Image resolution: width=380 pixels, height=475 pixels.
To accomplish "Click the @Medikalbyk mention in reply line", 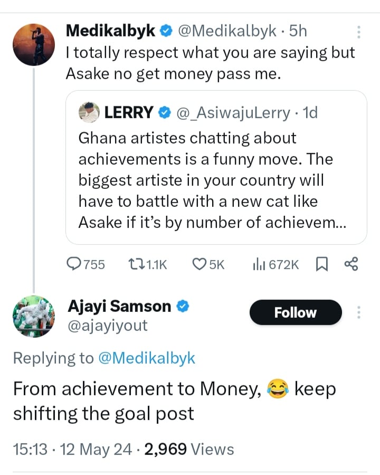I will (x=147, y=358).
